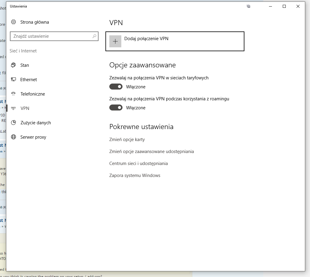Open Zmień opcje karty link
Screen dimensions: 310x277
point(127,140)
